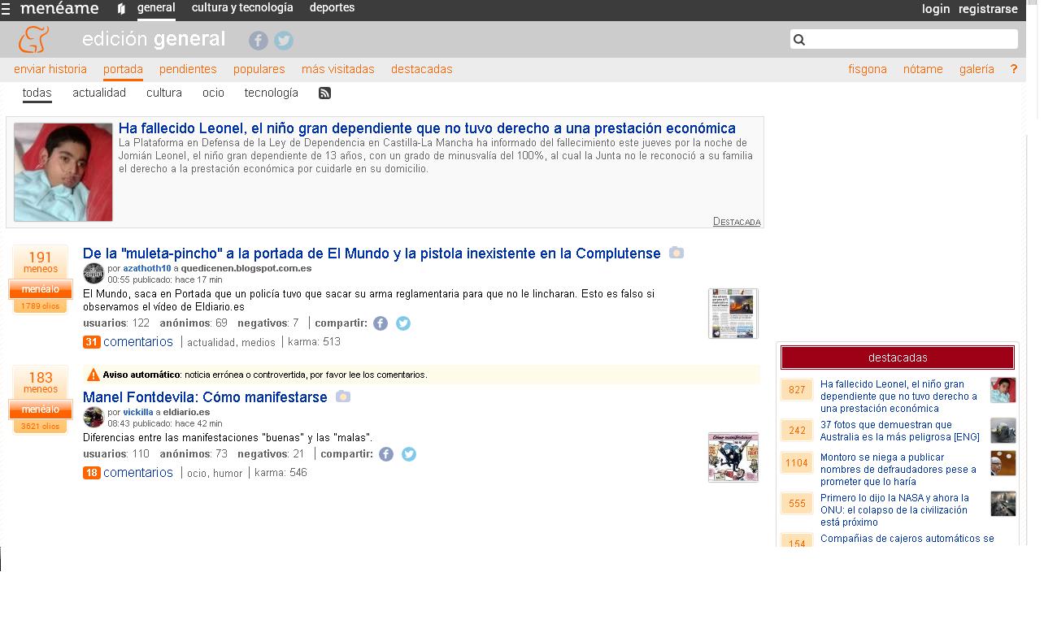Select the tecnología category filter
1044x624 pixels.
pyautogui.click(x=271, y=93)
